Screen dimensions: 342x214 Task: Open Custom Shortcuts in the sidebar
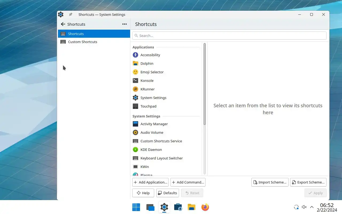pyautogui.click(x=94, y=42)
